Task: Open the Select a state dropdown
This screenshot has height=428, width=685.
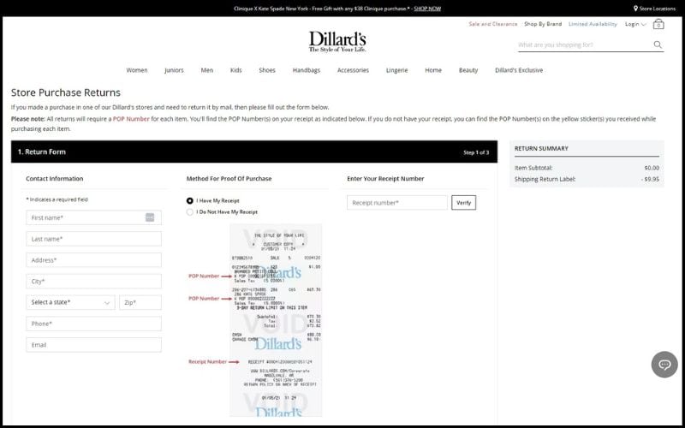Action: pyautogui.click(x=70, y=302)
